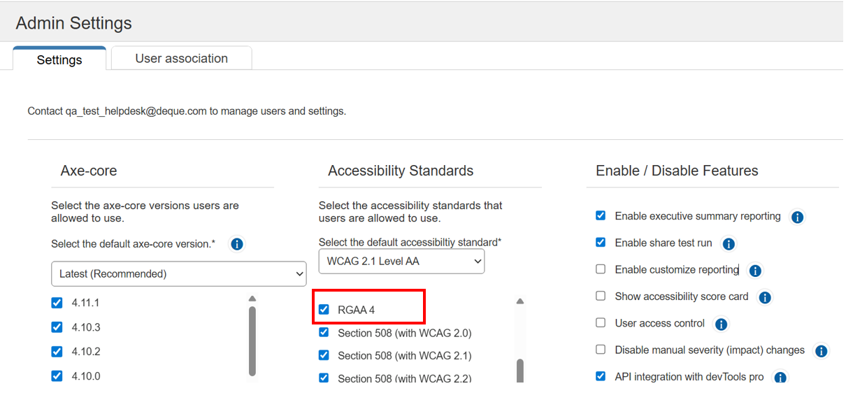Click info icon next to Enable share test run
Viewport: 846px width, 393px height.
729,244
